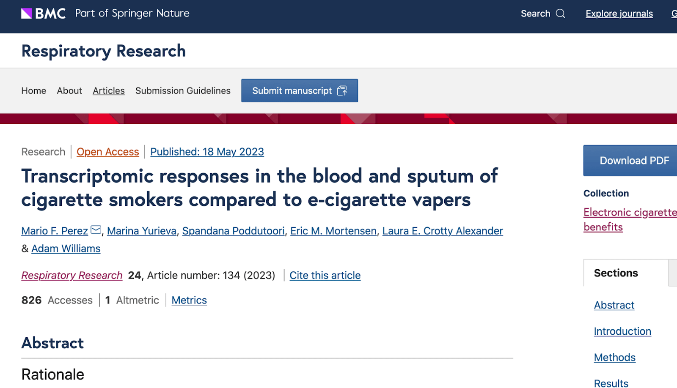The width and height of the screenshot is (677, 388).
Task: Click the envelope icon beside Mario F. Perez
Action: point(96,230)
